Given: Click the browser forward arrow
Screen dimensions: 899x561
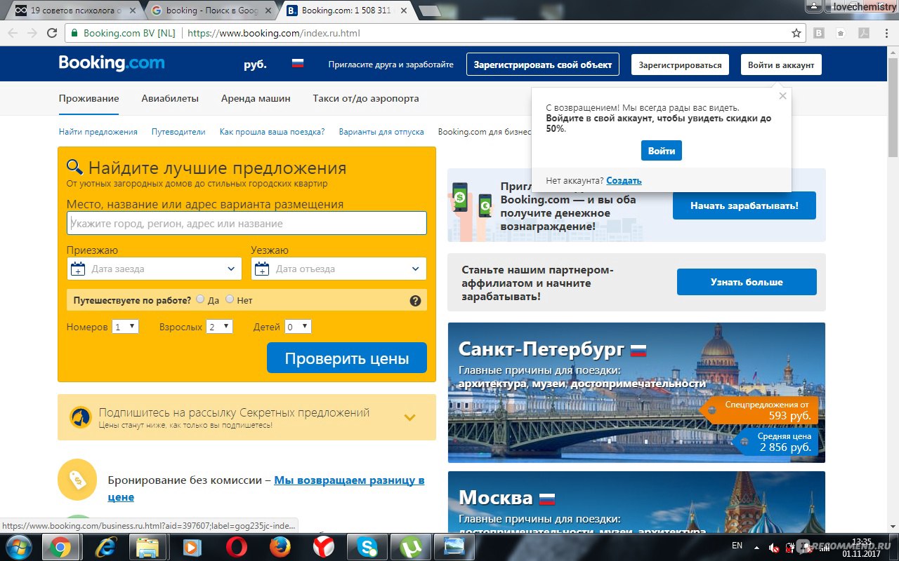Looking at the screenshot, I should pyautogui.click(x=32, y=33).
